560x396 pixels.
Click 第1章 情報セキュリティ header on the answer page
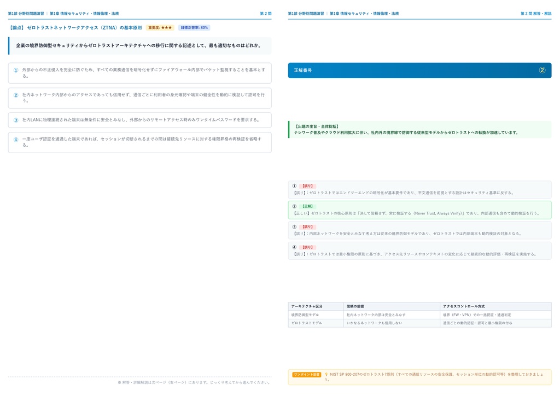364,14
